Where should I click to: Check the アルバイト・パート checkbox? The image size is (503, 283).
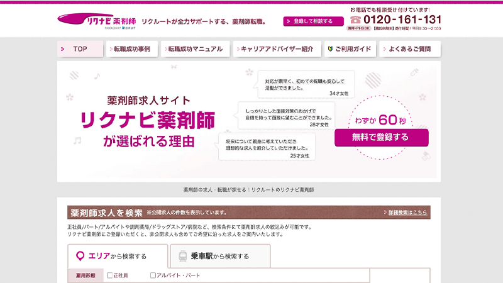coord(153,275)
